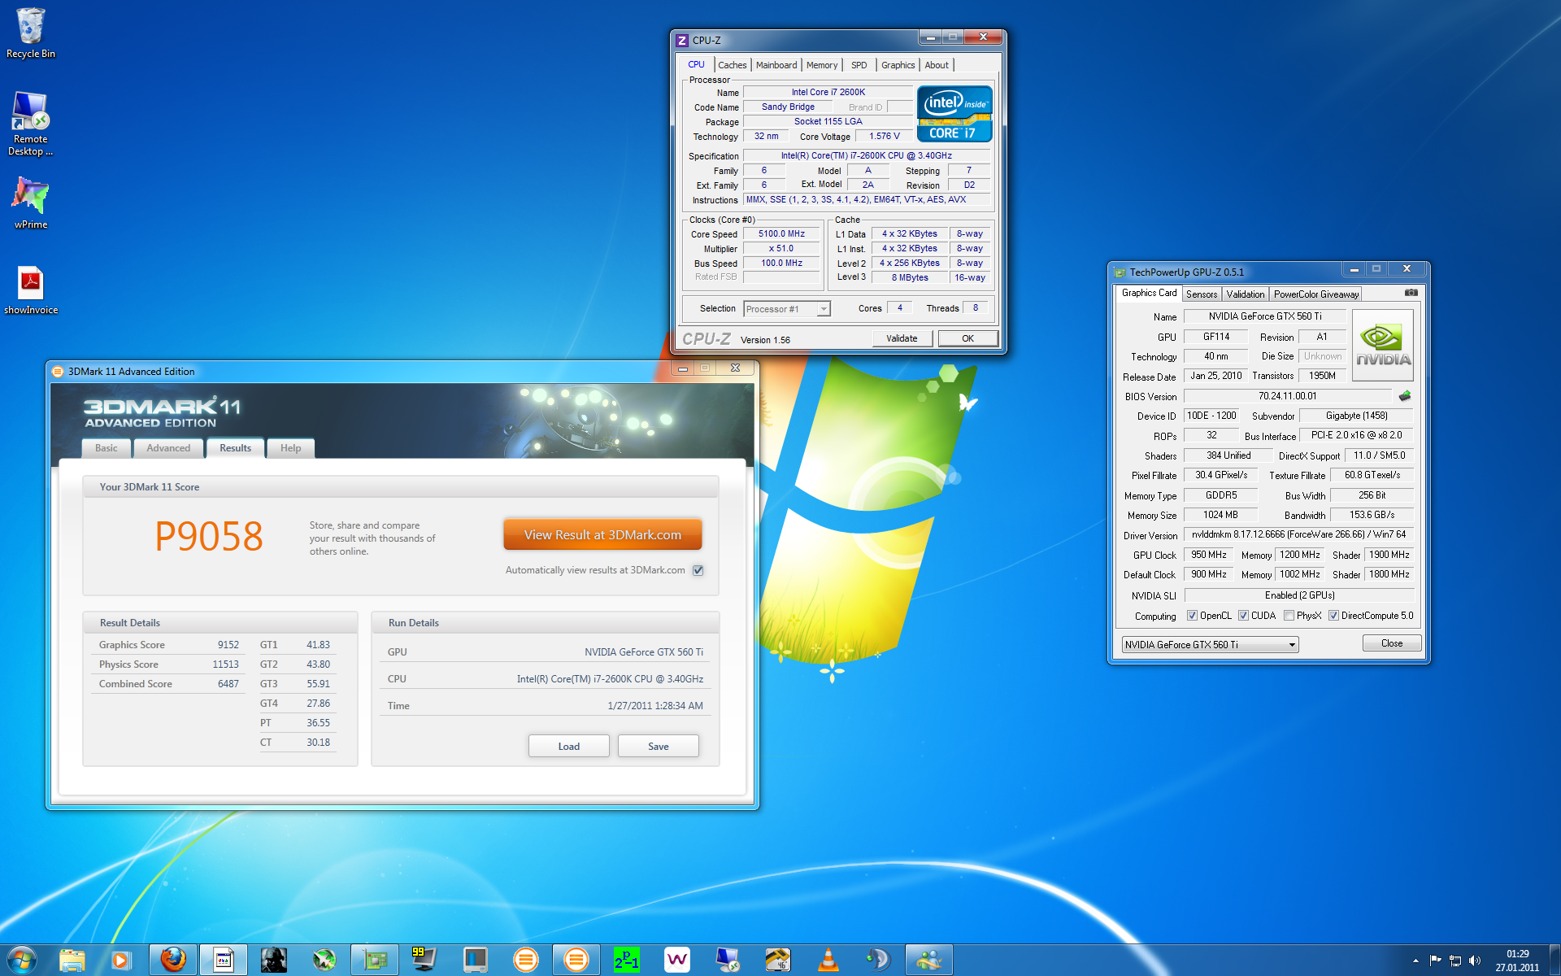Viewport: 1561px width, 976px height.
Task: Click the volume speaker tray icon
Action: tap(1475, 961)
